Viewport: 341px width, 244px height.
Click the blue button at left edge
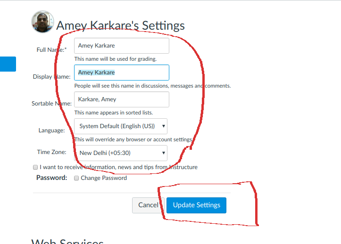8,64
